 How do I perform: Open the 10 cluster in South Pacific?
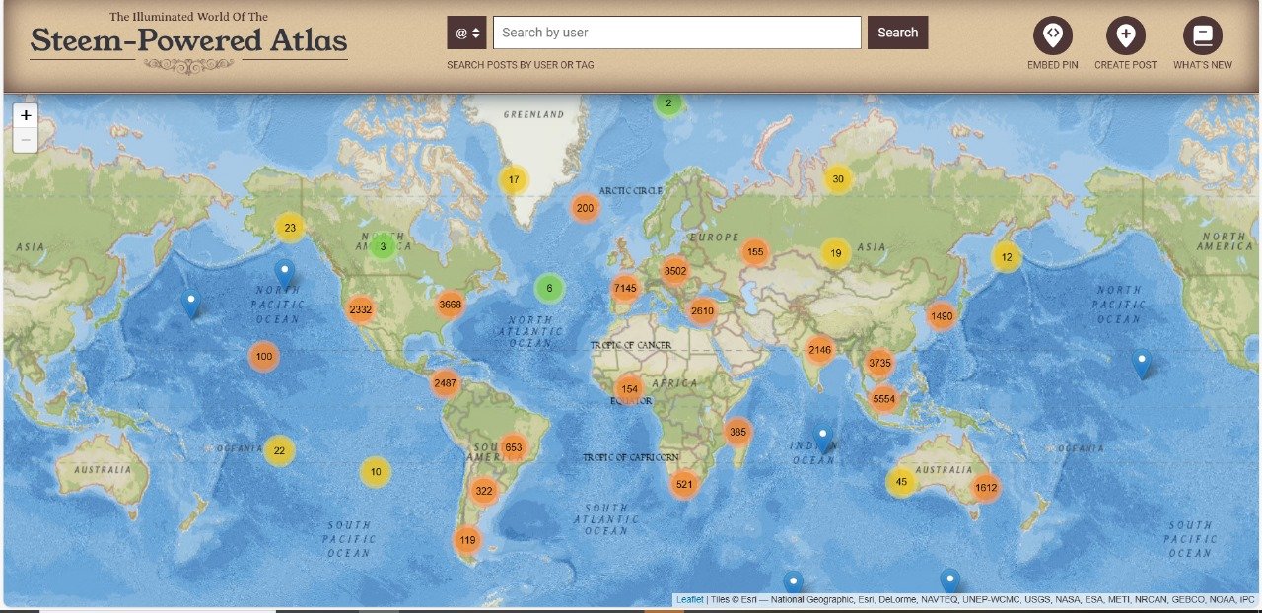pos(375,472)
